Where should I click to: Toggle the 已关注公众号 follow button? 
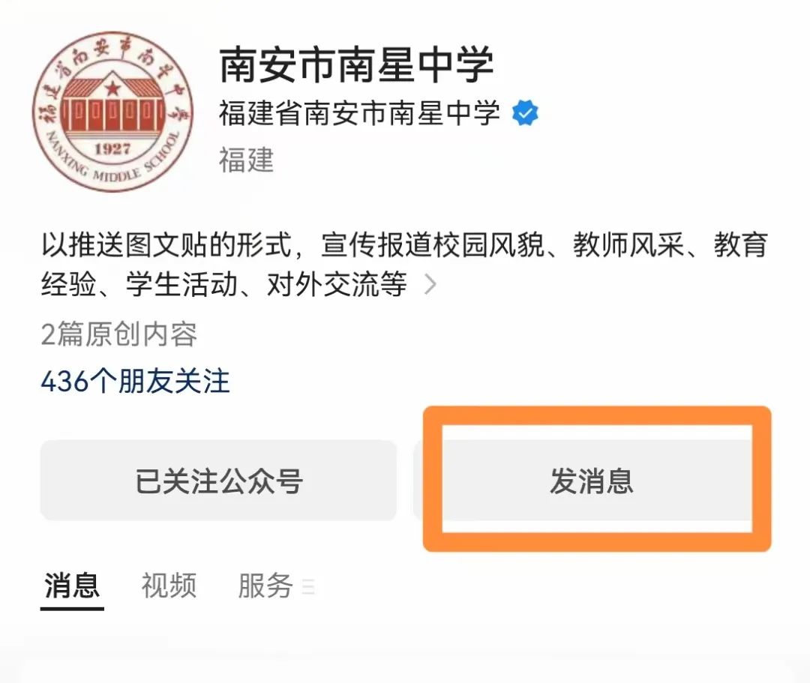coord(218,480)
